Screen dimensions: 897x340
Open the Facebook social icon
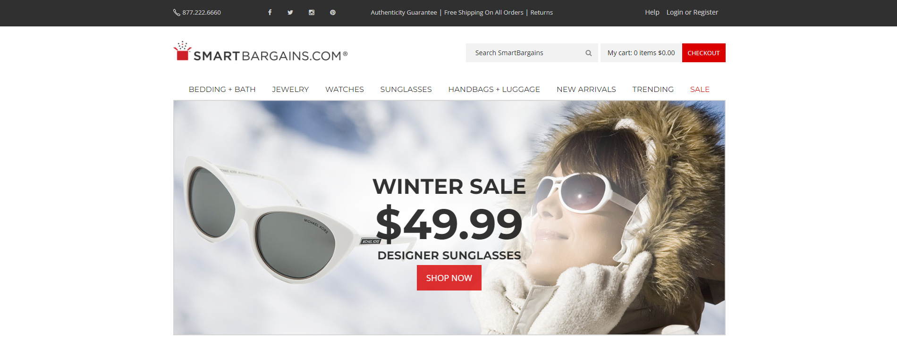click(x=270, y=12)
